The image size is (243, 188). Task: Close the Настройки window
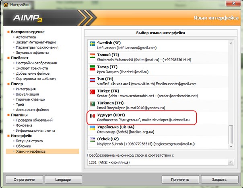pyautogui.click(x=234, y=3)
